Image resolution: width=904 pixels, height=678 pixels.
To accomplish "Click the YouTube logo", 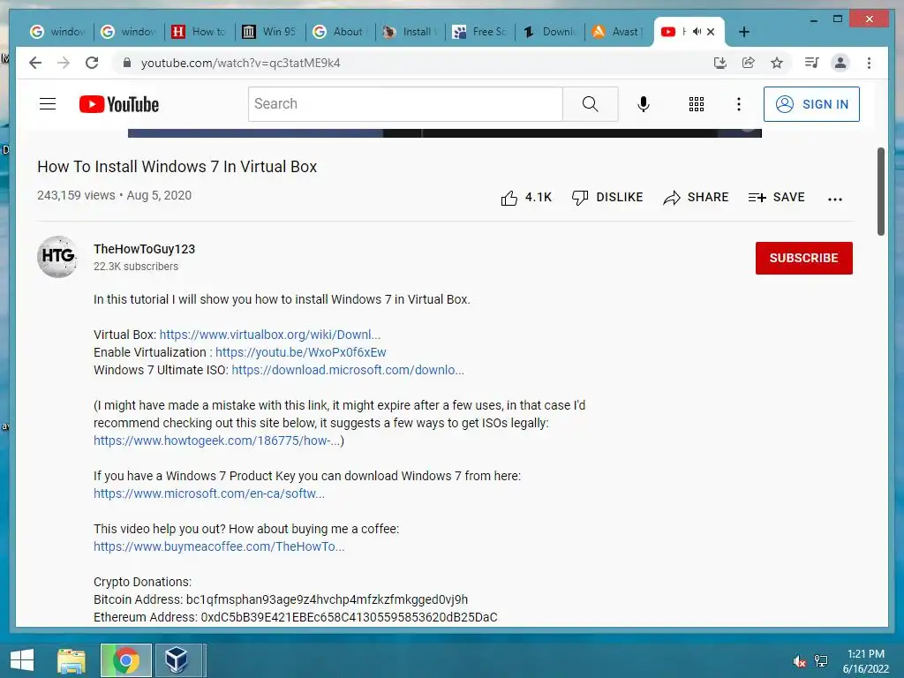I will pos(119,104).
